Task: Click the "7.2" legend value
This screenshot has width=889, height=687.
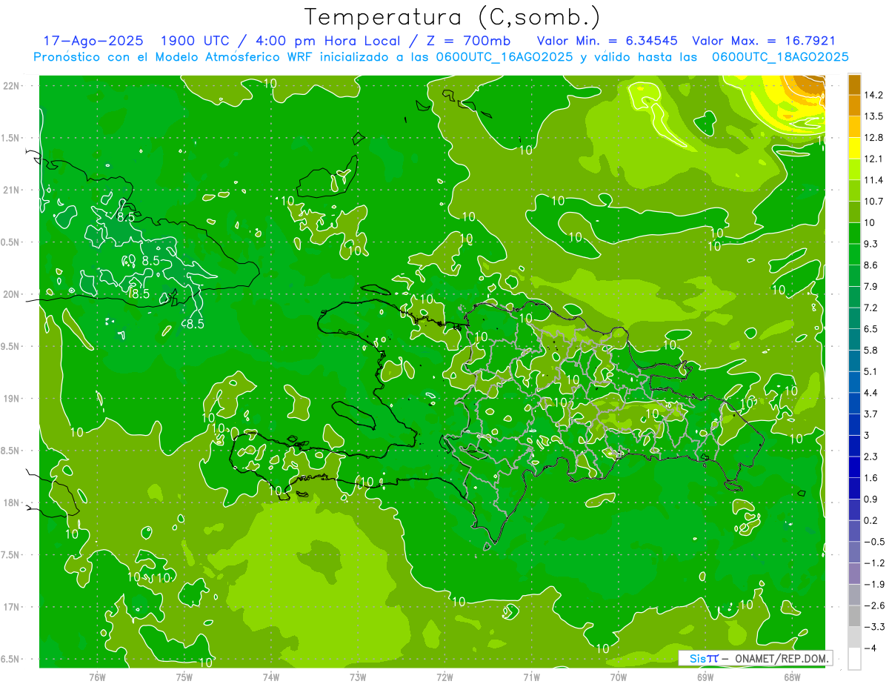Action: tap(870, 308)
